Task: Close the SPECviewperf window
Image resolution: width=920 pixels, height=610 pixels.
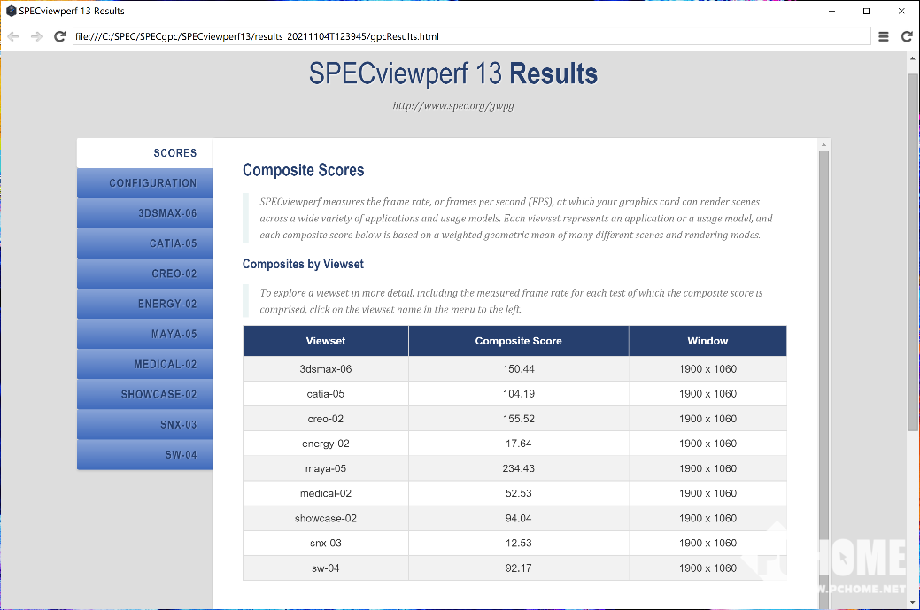Action: 901,11
